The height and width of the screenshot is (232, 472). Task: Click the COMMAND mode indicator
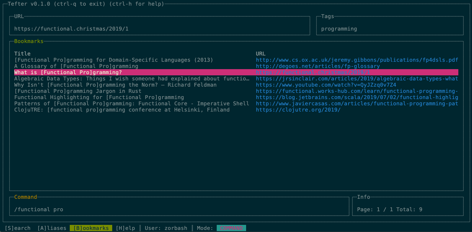(x=231, y=228)
